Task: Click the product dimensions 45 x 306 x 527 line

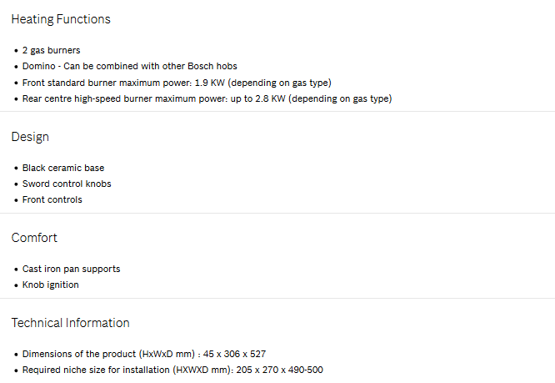Action: click(x=144, y=354)
